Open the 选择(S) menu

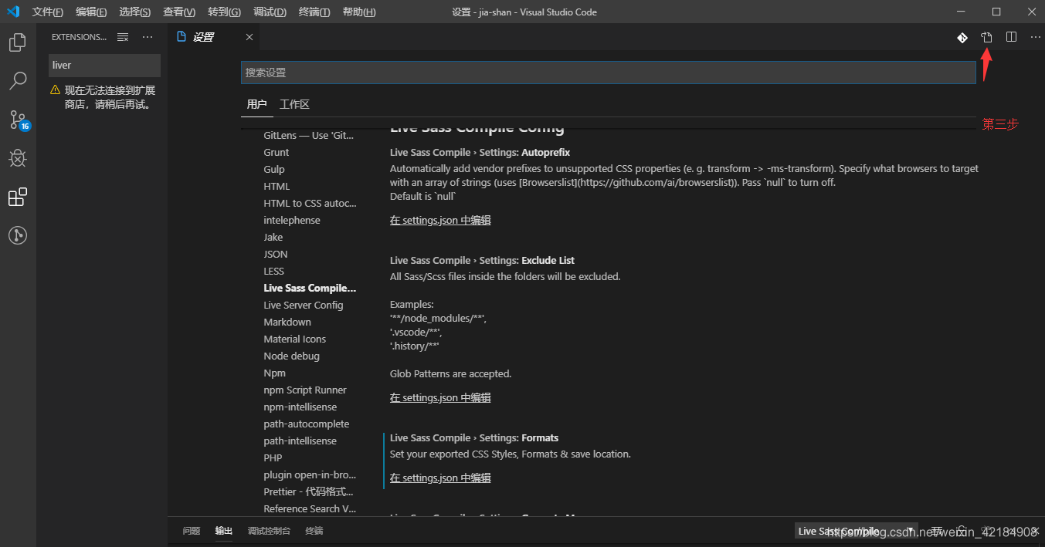(x=135, y=12)
